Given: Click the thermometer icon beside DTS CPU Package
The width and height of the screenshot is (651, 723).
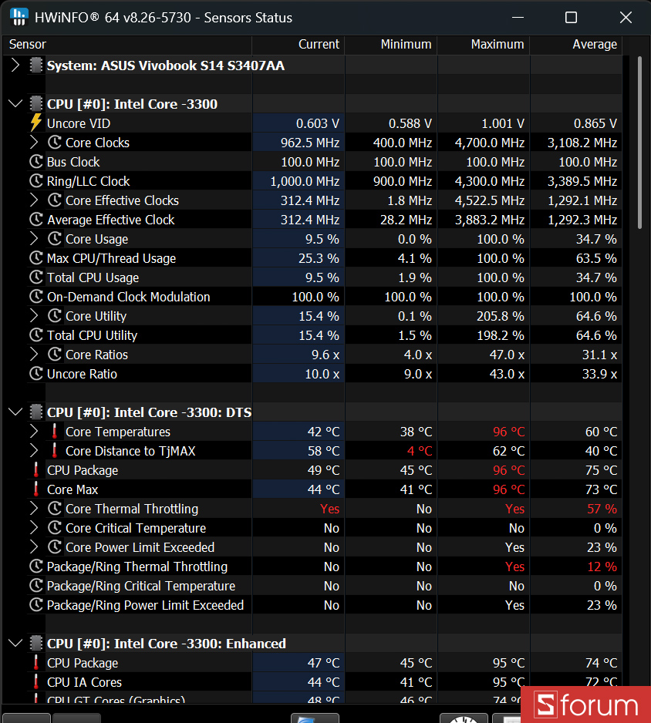Looking at the screenshot, I should point(36,470).
